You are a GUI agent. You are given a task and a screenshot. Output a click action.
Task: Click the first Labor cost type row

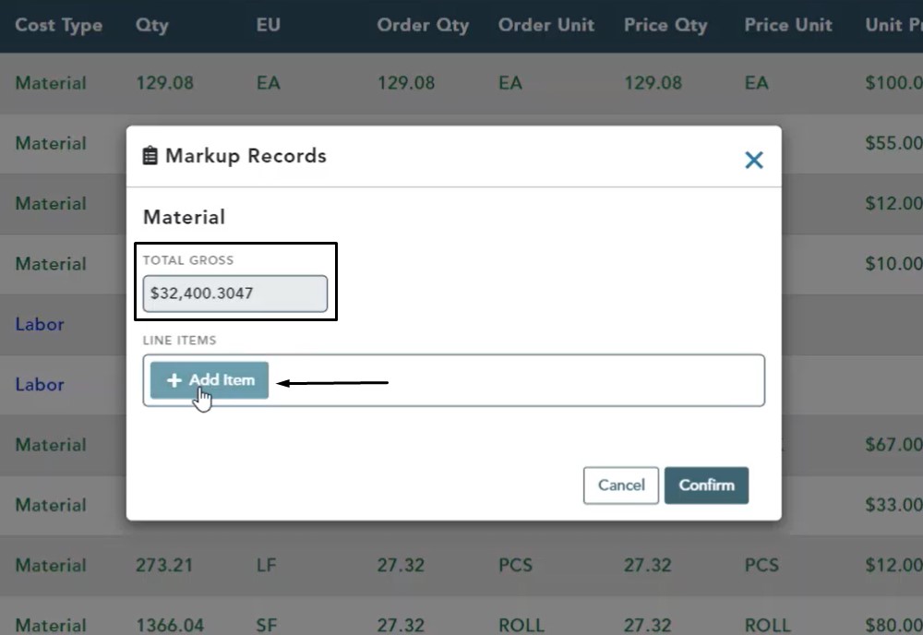[40, 324]
